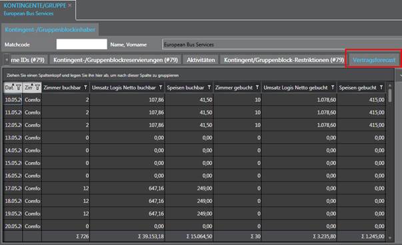Open the Aktivitäten tab

(x=201, y=60)
